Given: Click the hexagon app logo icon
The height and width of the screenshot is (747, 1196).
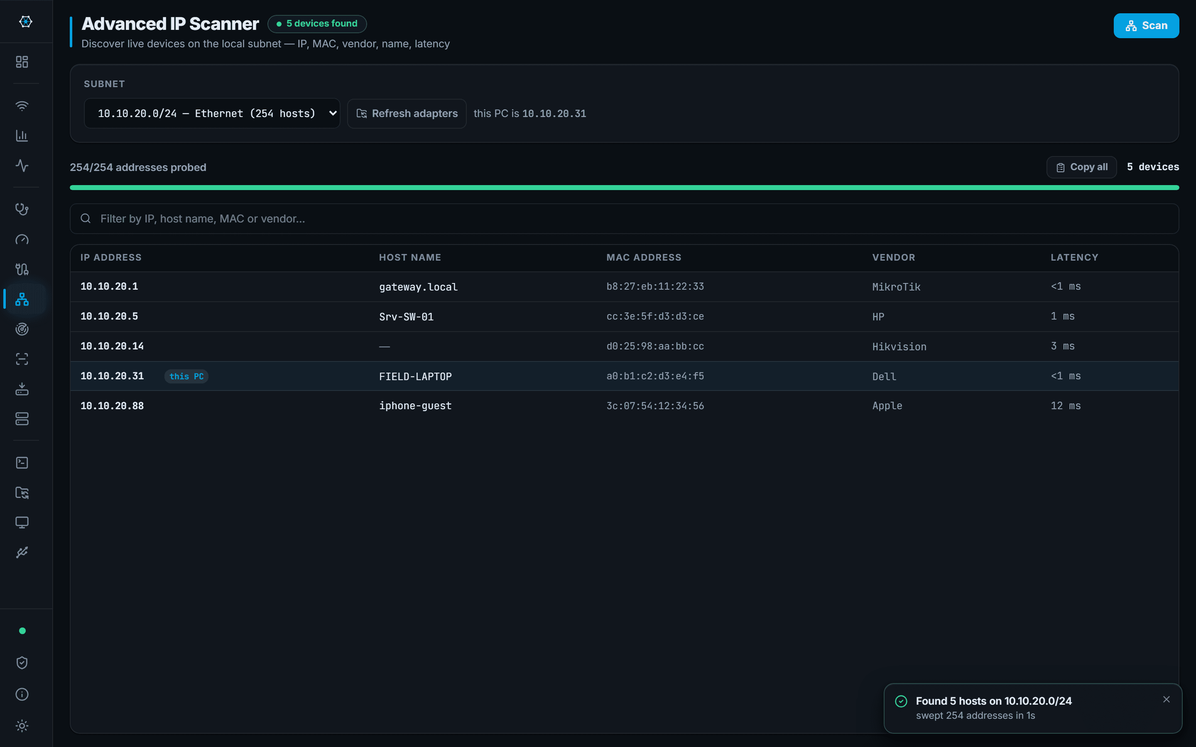Looking at the screenshot, I should pos(26,21).
